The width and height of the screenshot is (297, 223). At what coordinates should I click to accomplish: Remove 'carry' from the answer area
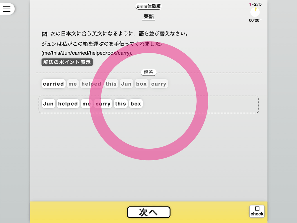(103, 104)
